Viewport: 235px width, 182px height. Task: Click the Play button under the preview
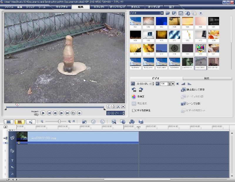(x=43, y=113)
